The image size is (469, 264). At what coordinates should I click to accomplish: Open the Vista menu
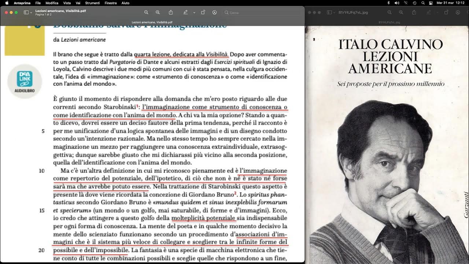(x=67, y=3)
